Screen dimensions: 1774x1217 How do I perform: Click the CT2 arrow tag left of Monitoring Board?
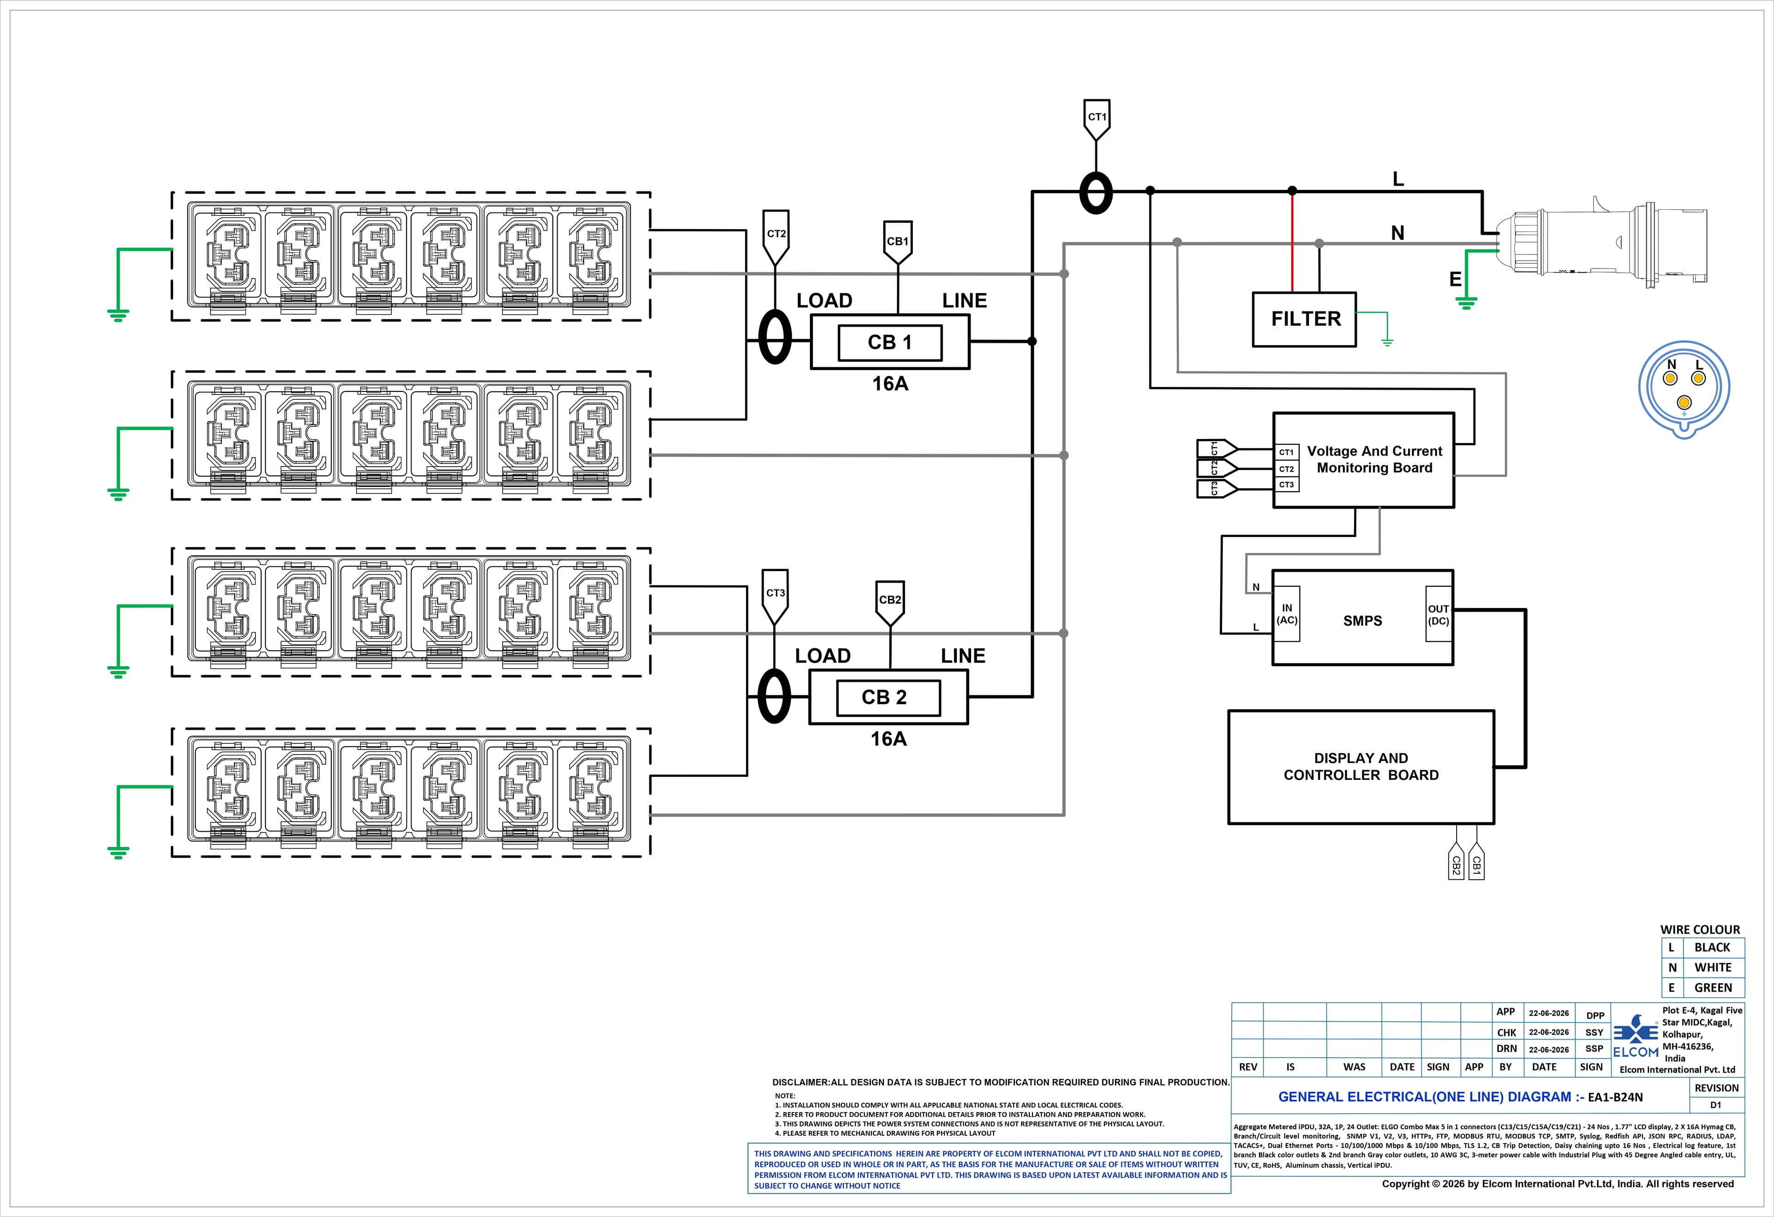click(1217, 468)
